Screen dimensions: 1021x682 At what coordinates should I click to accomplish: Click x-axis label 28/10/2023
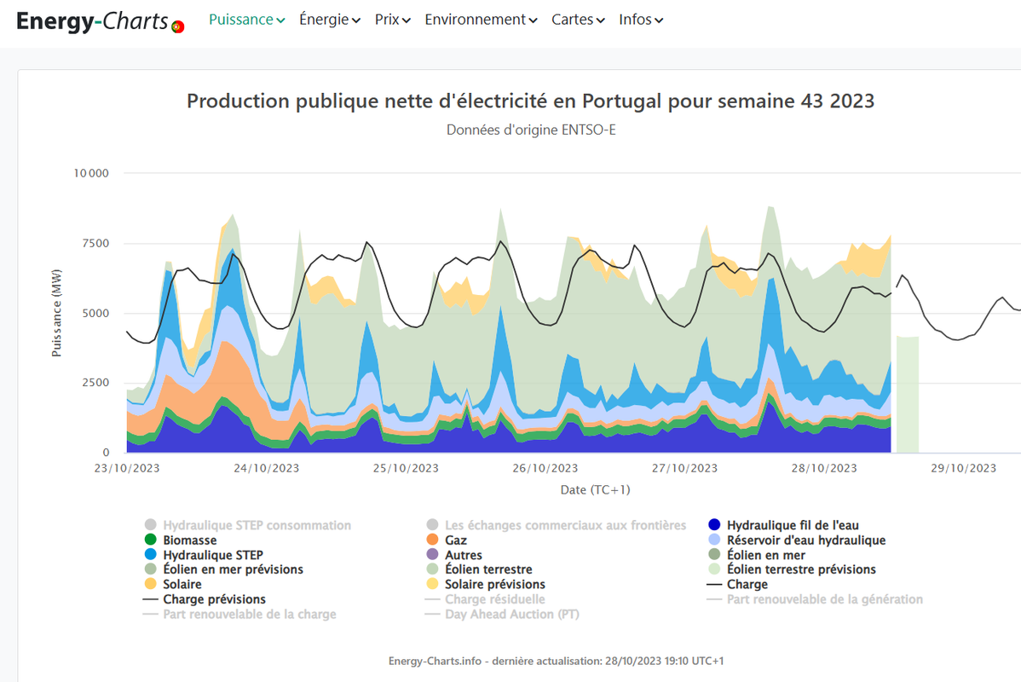coord(823,468)
